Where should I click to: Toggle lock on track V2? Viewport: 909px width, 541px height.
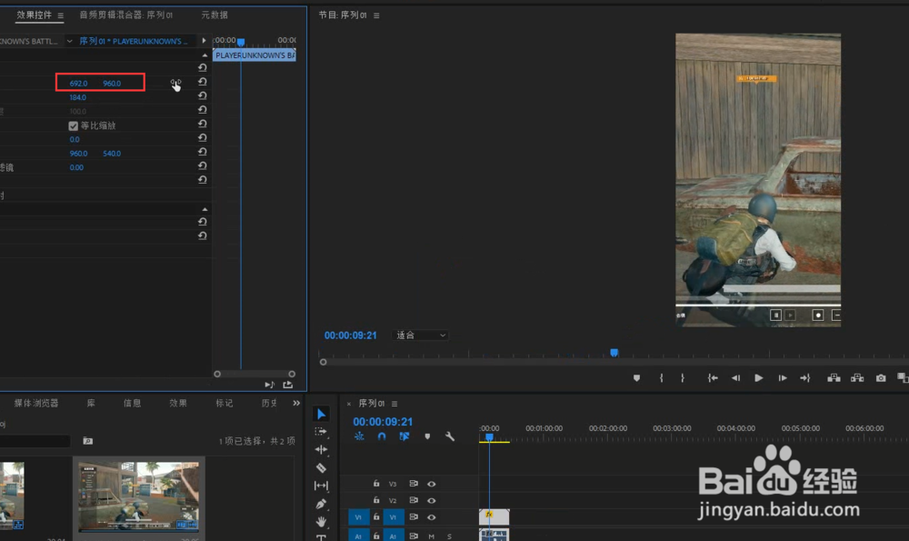point(376,500)
